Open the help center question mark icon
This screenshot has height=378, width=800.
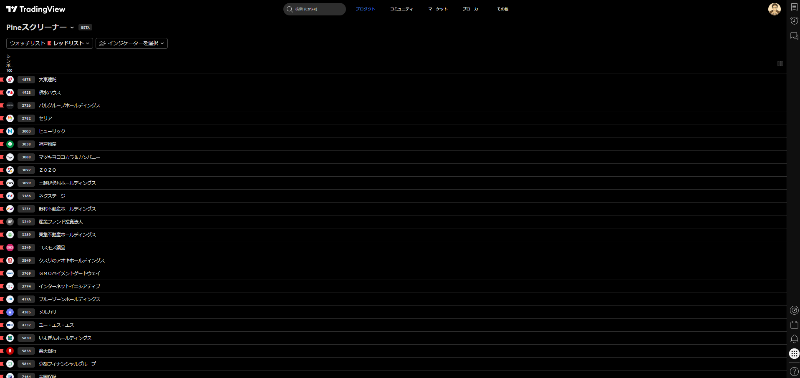coord(794,372)
